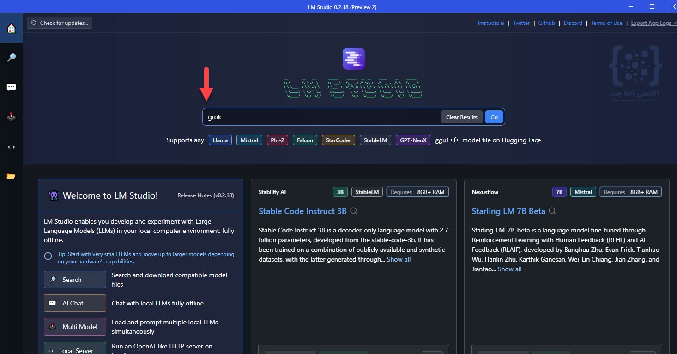The width and height of the screenshot is (677, 354).
Task: Click Requires 8GB+ RAM on Stability AI card
Action: (x=417, y=192)
